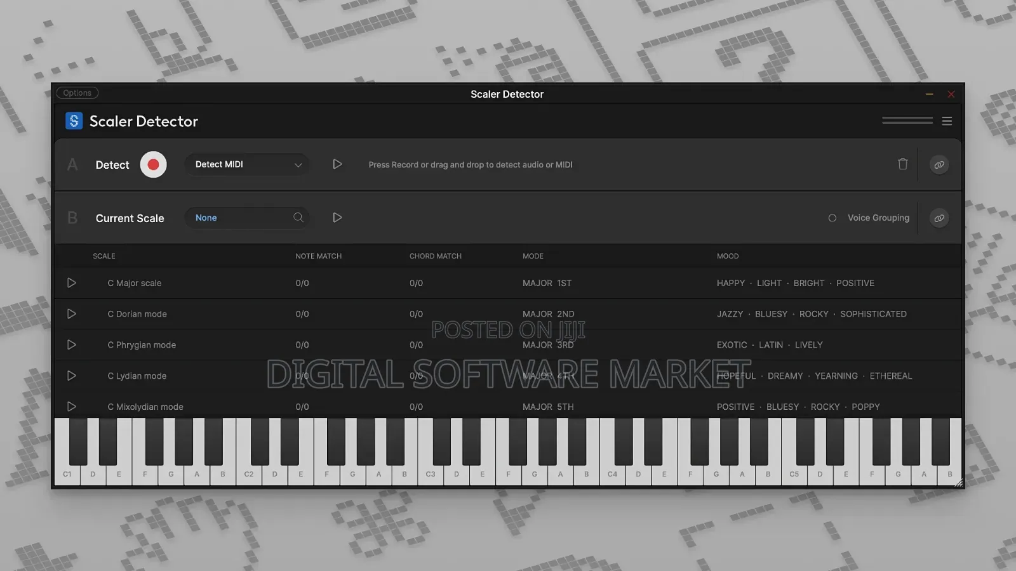1016x571 pixels.
Task: Play the detected input in row A
Action: 337,164
